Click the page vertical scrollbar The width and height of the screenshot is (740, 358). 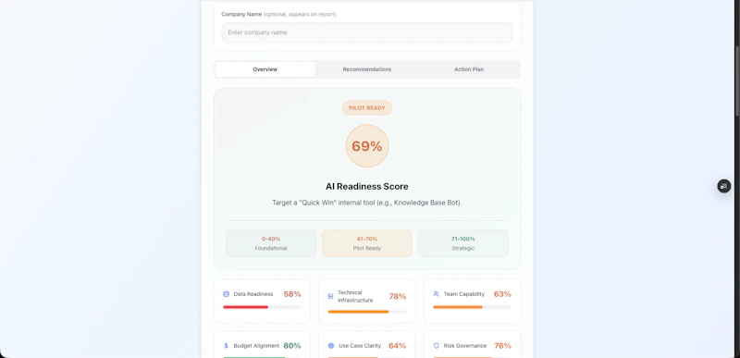pos(737,80)
